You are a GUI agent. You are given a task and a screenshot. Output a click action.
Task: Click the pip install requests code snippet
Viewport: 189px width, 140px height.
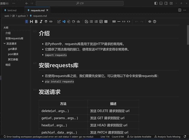59,82
